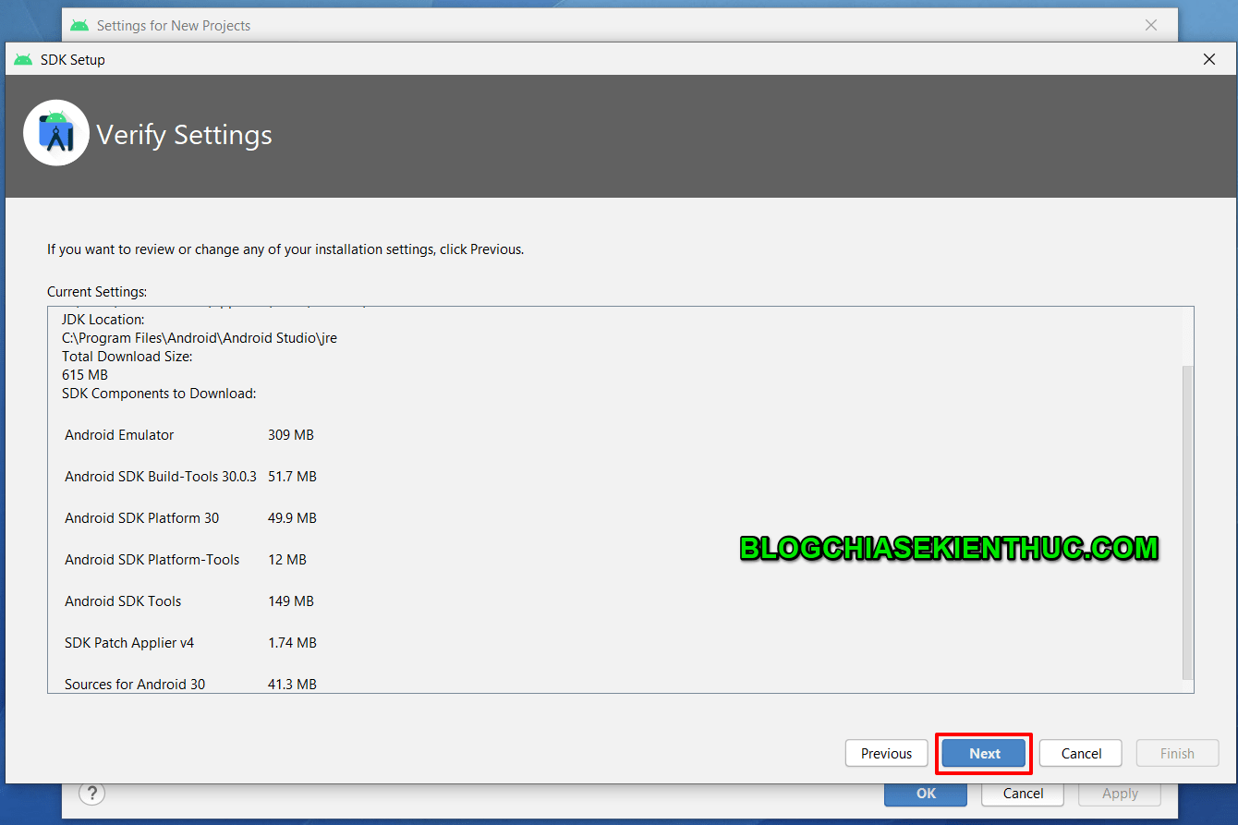The image size is (1238, 825).
Task: Click the JDK Location label
Action: point(103,320)
